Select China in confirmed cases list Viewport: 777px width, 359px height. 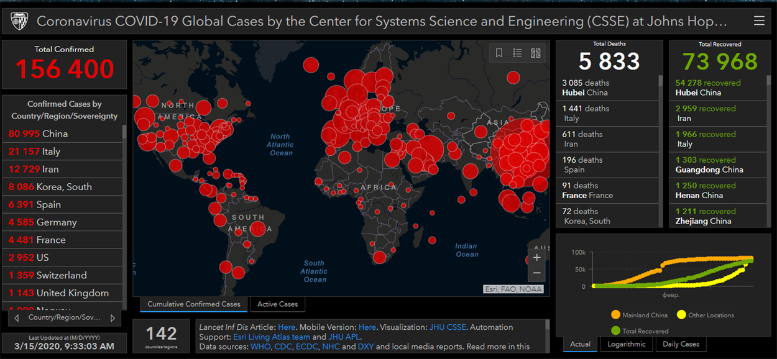tap(62, 134)
